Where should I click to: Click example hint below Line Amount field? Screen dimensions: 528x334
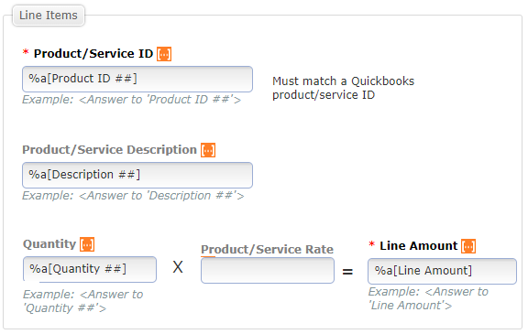pos(428,298)
